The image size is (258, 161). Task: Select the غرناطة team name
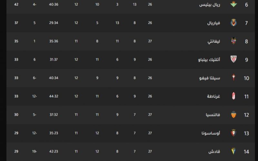coord(213,96)
